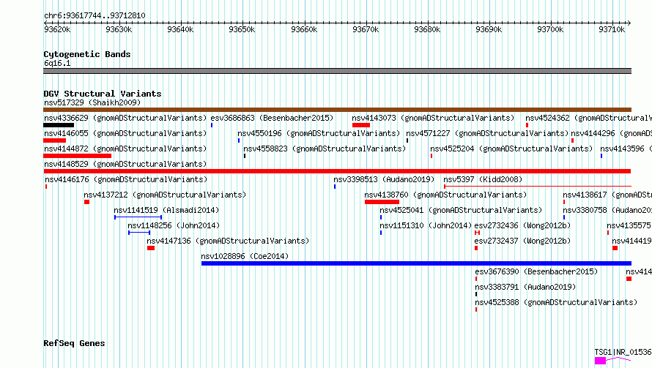Open the nsv4138760 variant label
Screen dimensions: 652x368
click(445, 195)
